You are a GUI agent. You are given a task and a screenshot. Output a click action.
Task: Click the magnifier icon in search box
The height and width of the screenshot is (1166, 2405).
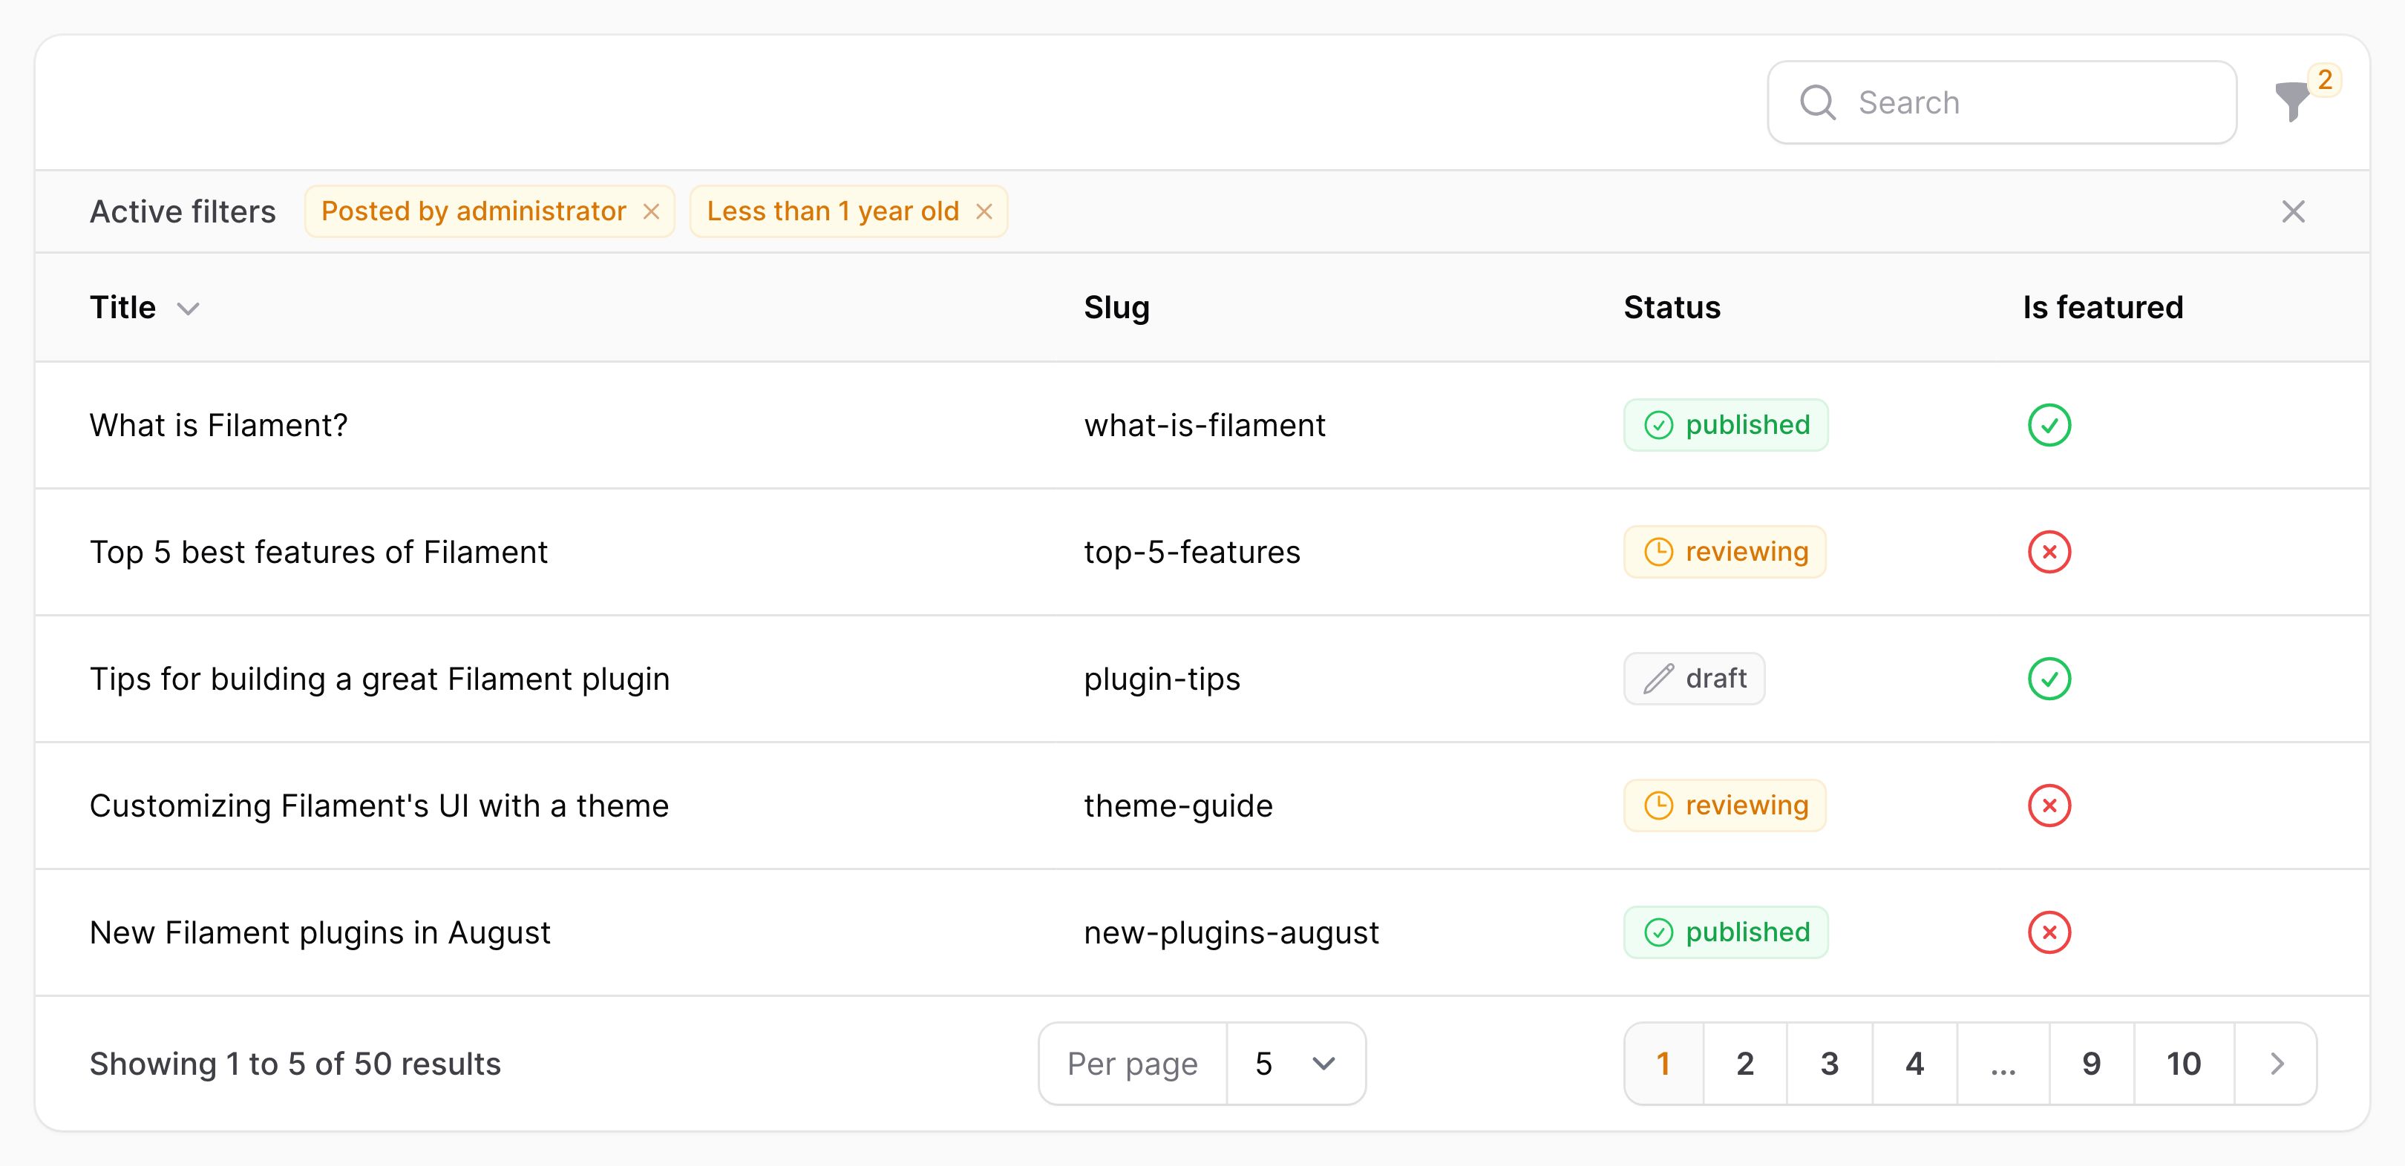click(x=1818, y=102)
